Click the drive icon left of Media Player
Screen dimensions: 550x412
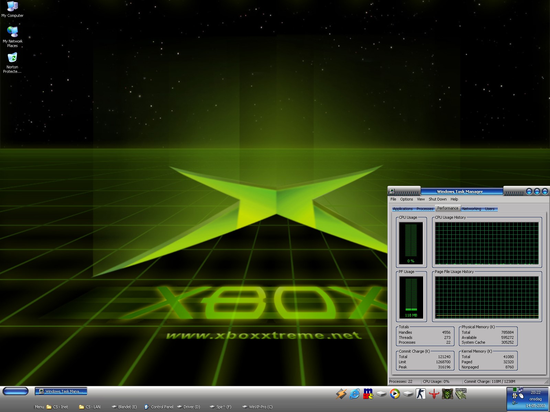(381, 393)
